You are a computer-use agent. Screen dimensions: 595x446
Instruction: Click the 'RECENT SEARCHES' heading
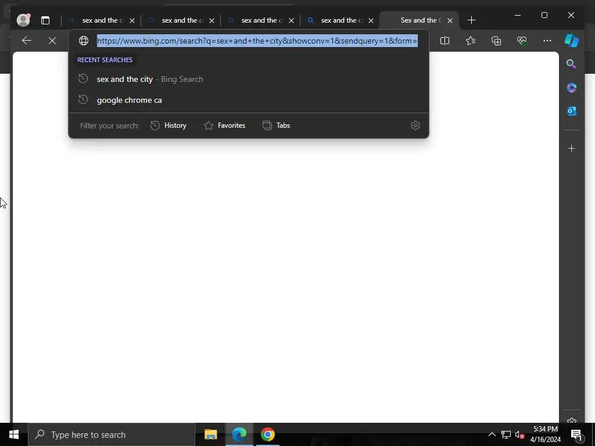pos(105,60)
